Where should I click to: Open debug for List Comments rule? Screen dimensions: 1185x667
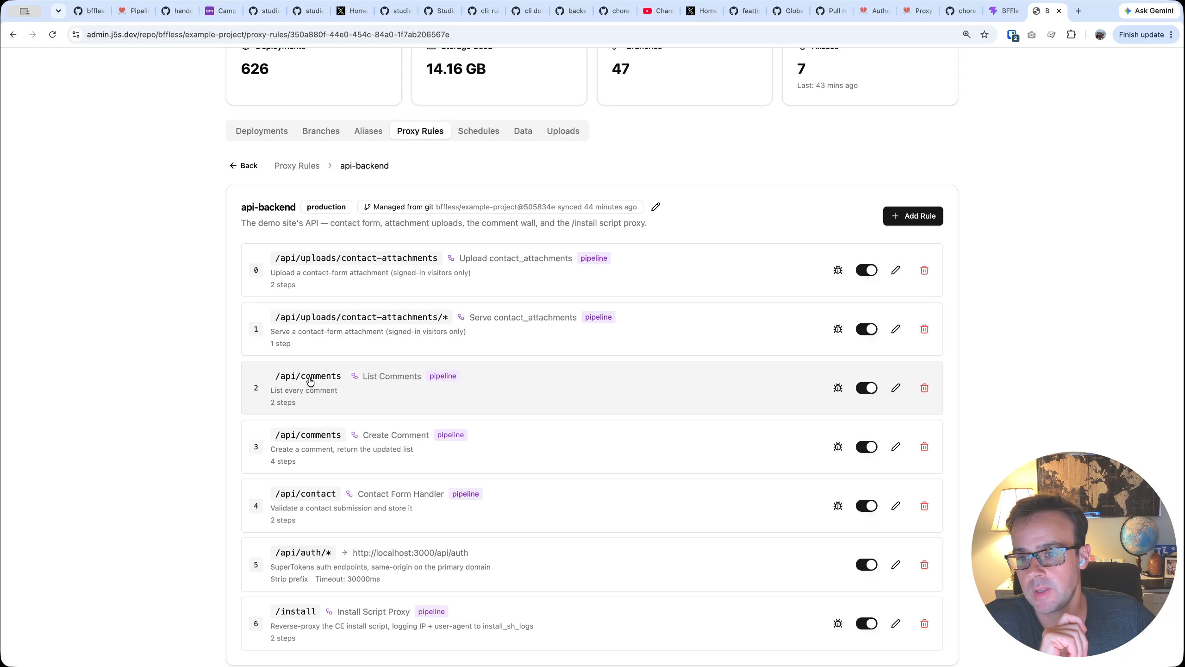(838, 388)
